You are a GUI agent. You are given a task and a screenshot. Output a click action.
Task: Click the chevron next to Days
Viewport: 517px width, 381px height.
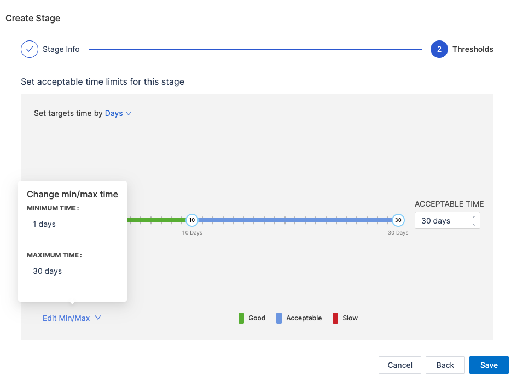pos(129,114)
